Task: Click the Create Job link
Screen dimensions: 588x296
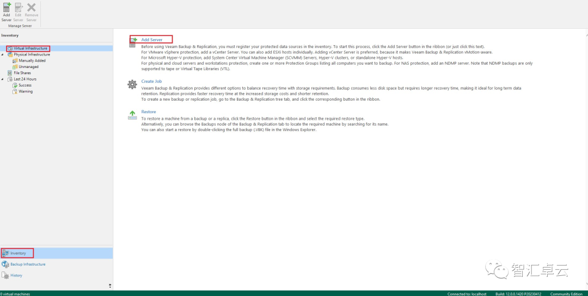Action: coord(151,81)
